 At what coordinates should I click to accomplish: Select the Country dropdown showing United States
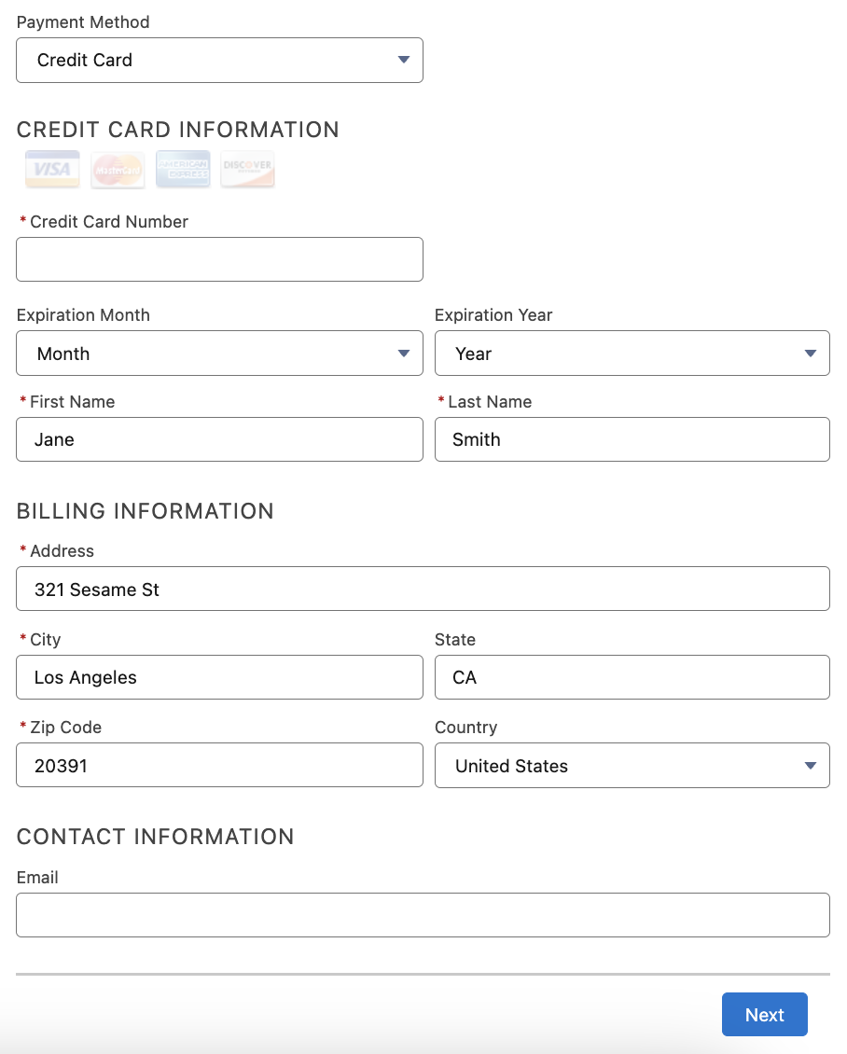(x=632, y=766)
